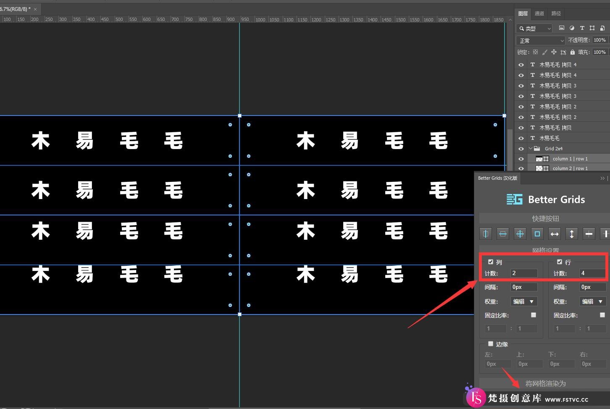This screenshot has height=409, width=610.
Task: Filter for type layers icon
Action: (x=582, y=28)
